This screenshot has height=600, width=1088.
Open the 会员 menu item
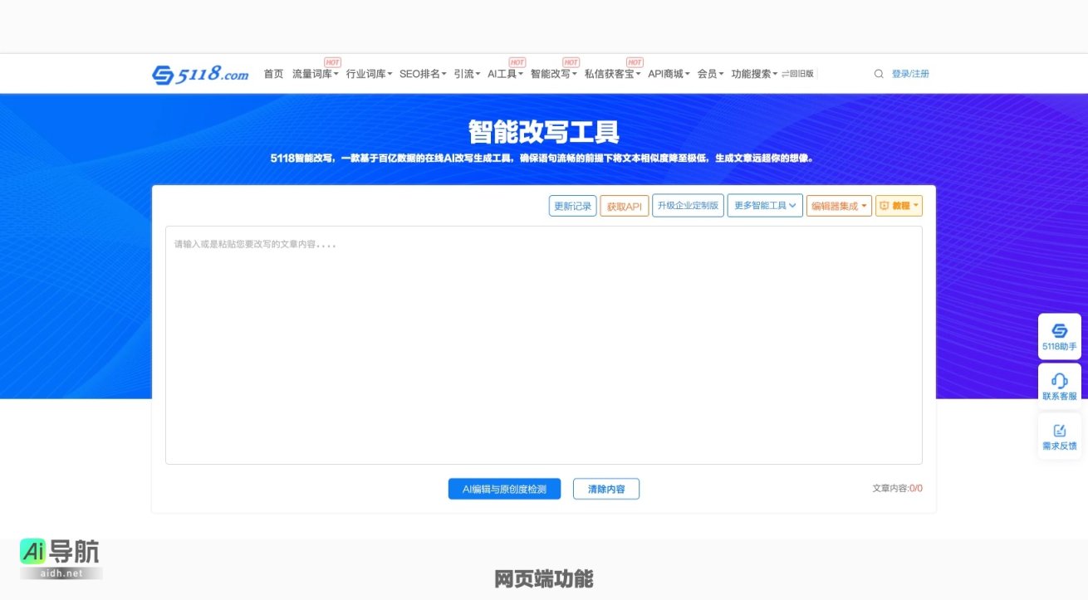(x=708, y=73)
